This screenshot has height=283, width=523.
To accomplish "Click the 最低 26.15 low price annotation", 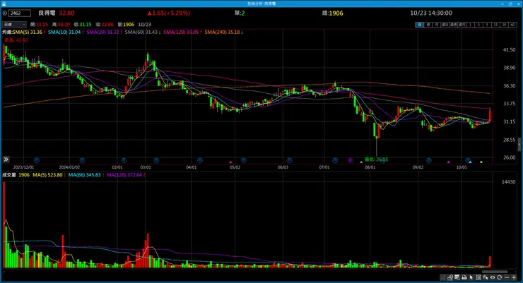I will coord(376,159).
